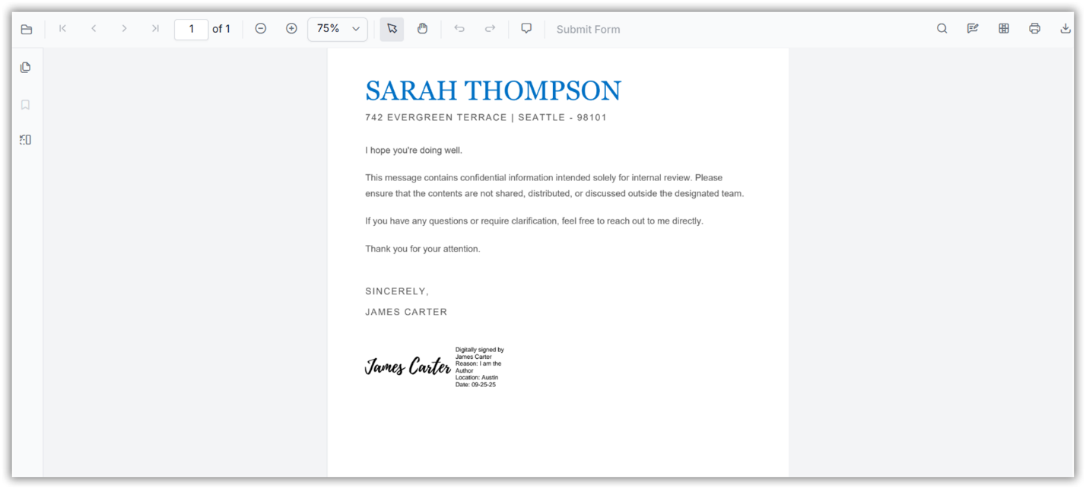Select the pointer selection tool
1086x489 pixels.
click(x=391, y=28)
